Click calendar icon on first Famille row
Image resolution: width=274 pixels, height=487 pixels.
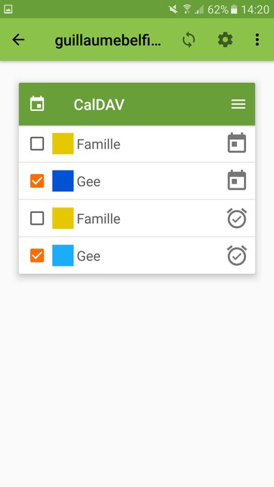click(237, 143)
